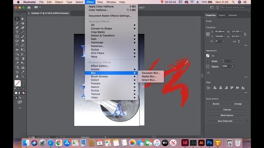Image resolution: width=264 pixels, height=148 pixels.
Task: Select the Gradient tool
Action: [x=23, y=58]
